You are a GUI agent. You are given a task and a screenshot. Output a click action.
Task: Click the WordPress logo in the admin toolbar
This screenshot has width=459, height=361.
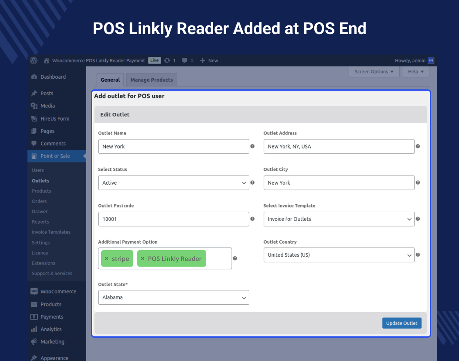(33, 60)
